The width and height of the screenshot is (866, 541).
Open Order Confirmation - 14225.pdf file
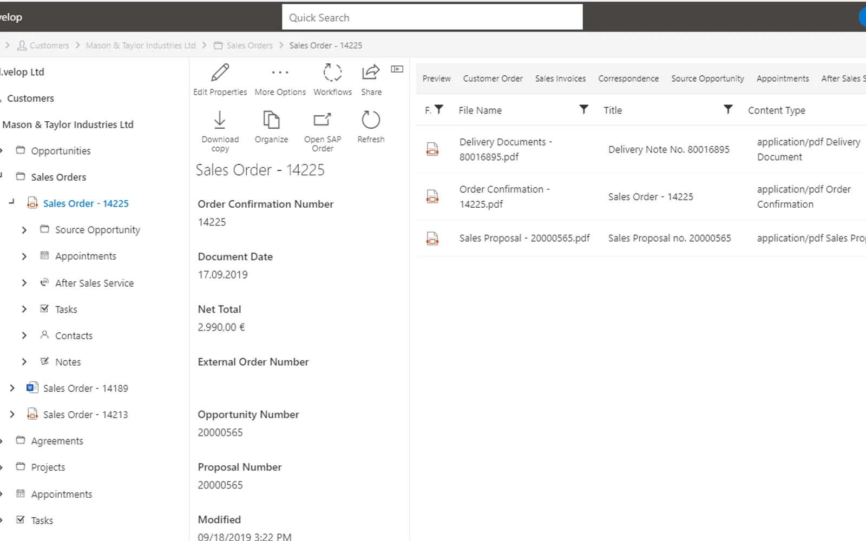504,196
